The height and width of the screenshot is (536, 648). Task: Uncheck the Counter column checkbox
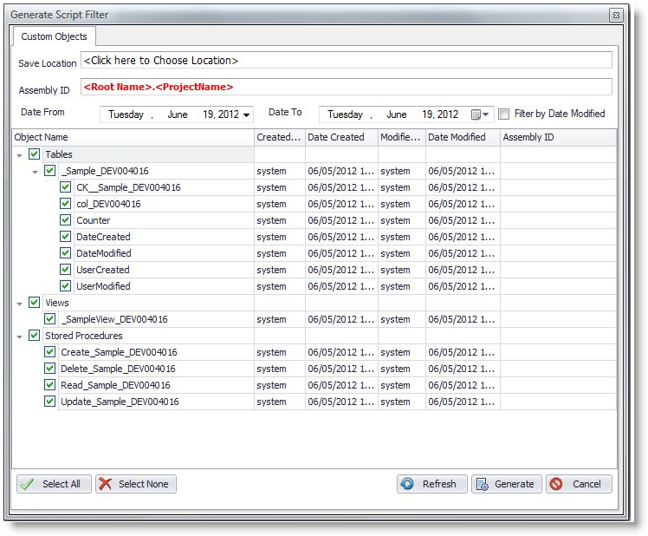[x=66, y=220]
